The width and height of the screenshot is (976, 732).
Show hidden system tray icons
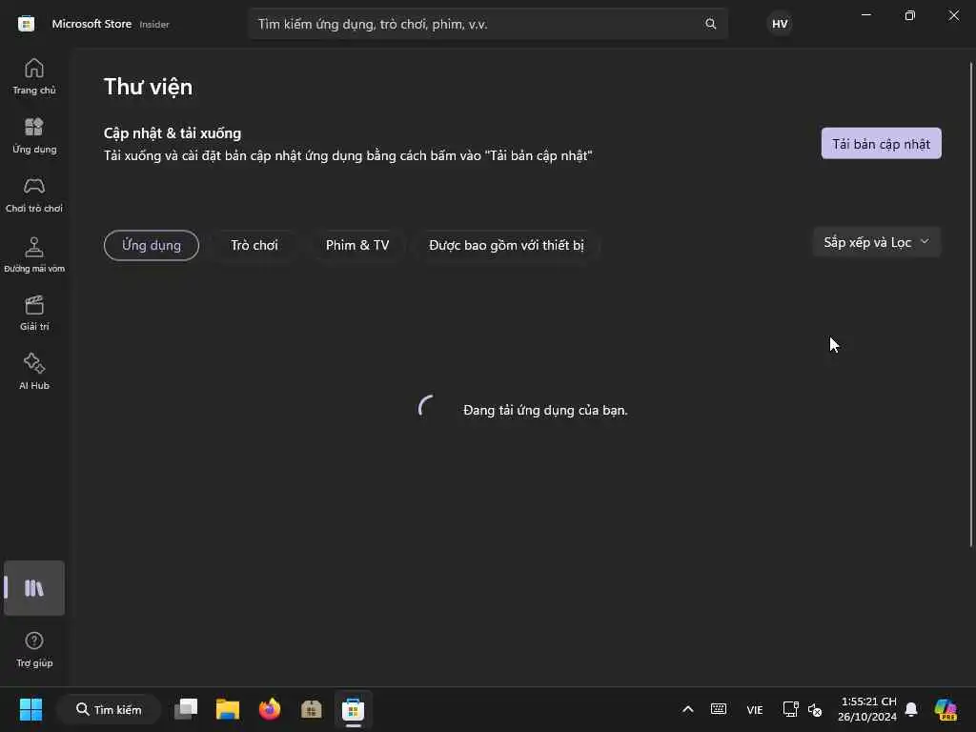[688, 709]
